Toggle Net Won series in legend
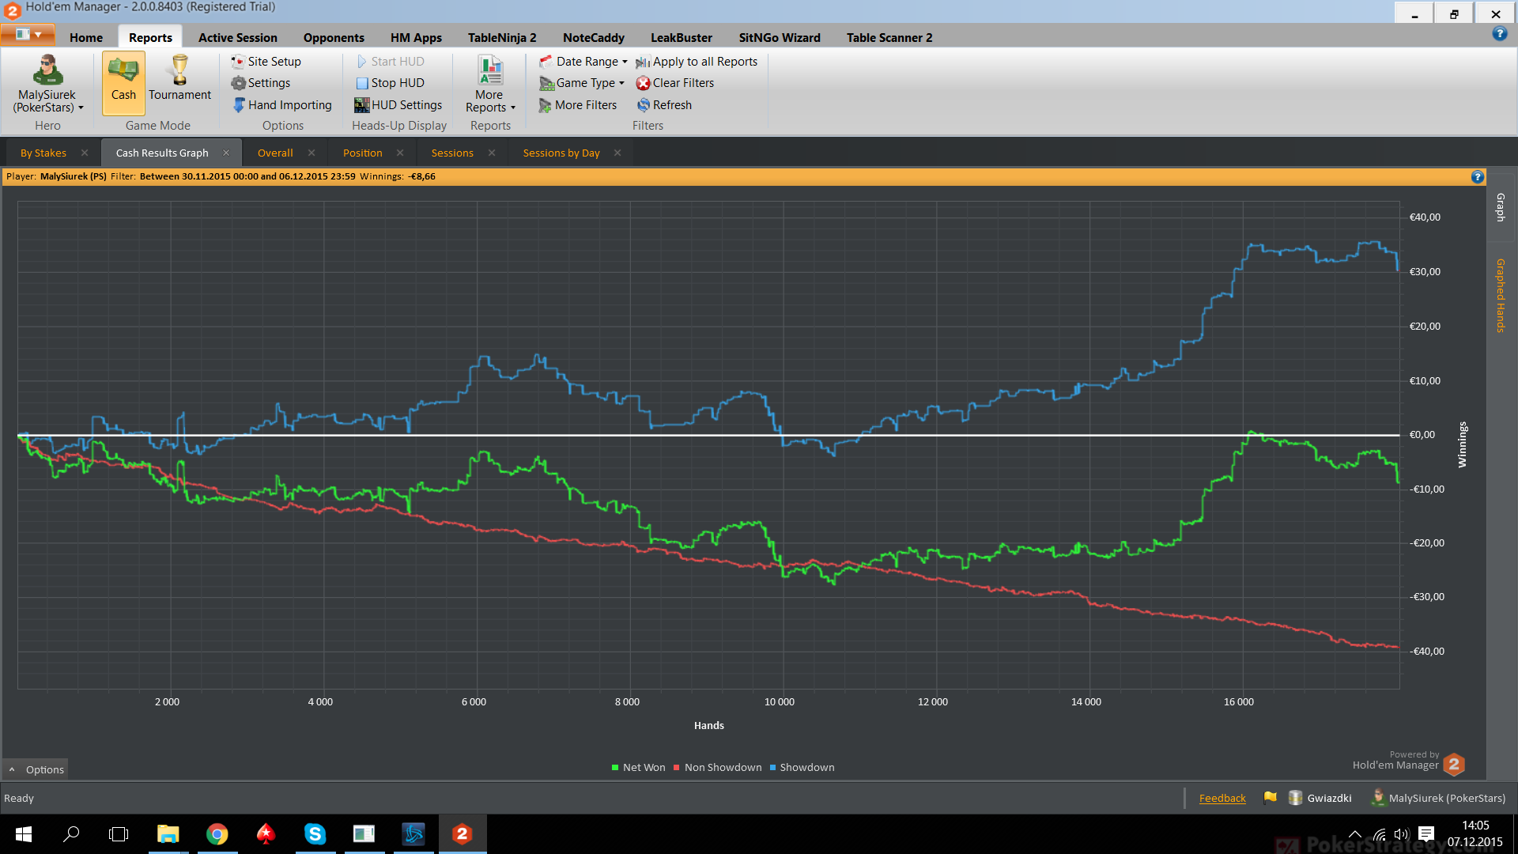Screen dimensions: 1518x854 pyautogui.click(x=639, y=767)
